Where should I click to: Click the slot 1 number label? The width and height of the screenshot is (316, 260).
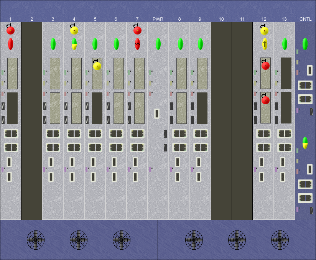point(10,19)
